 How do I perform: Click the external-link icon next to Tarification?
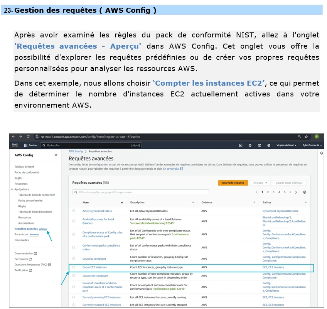(x=30, y=270)
